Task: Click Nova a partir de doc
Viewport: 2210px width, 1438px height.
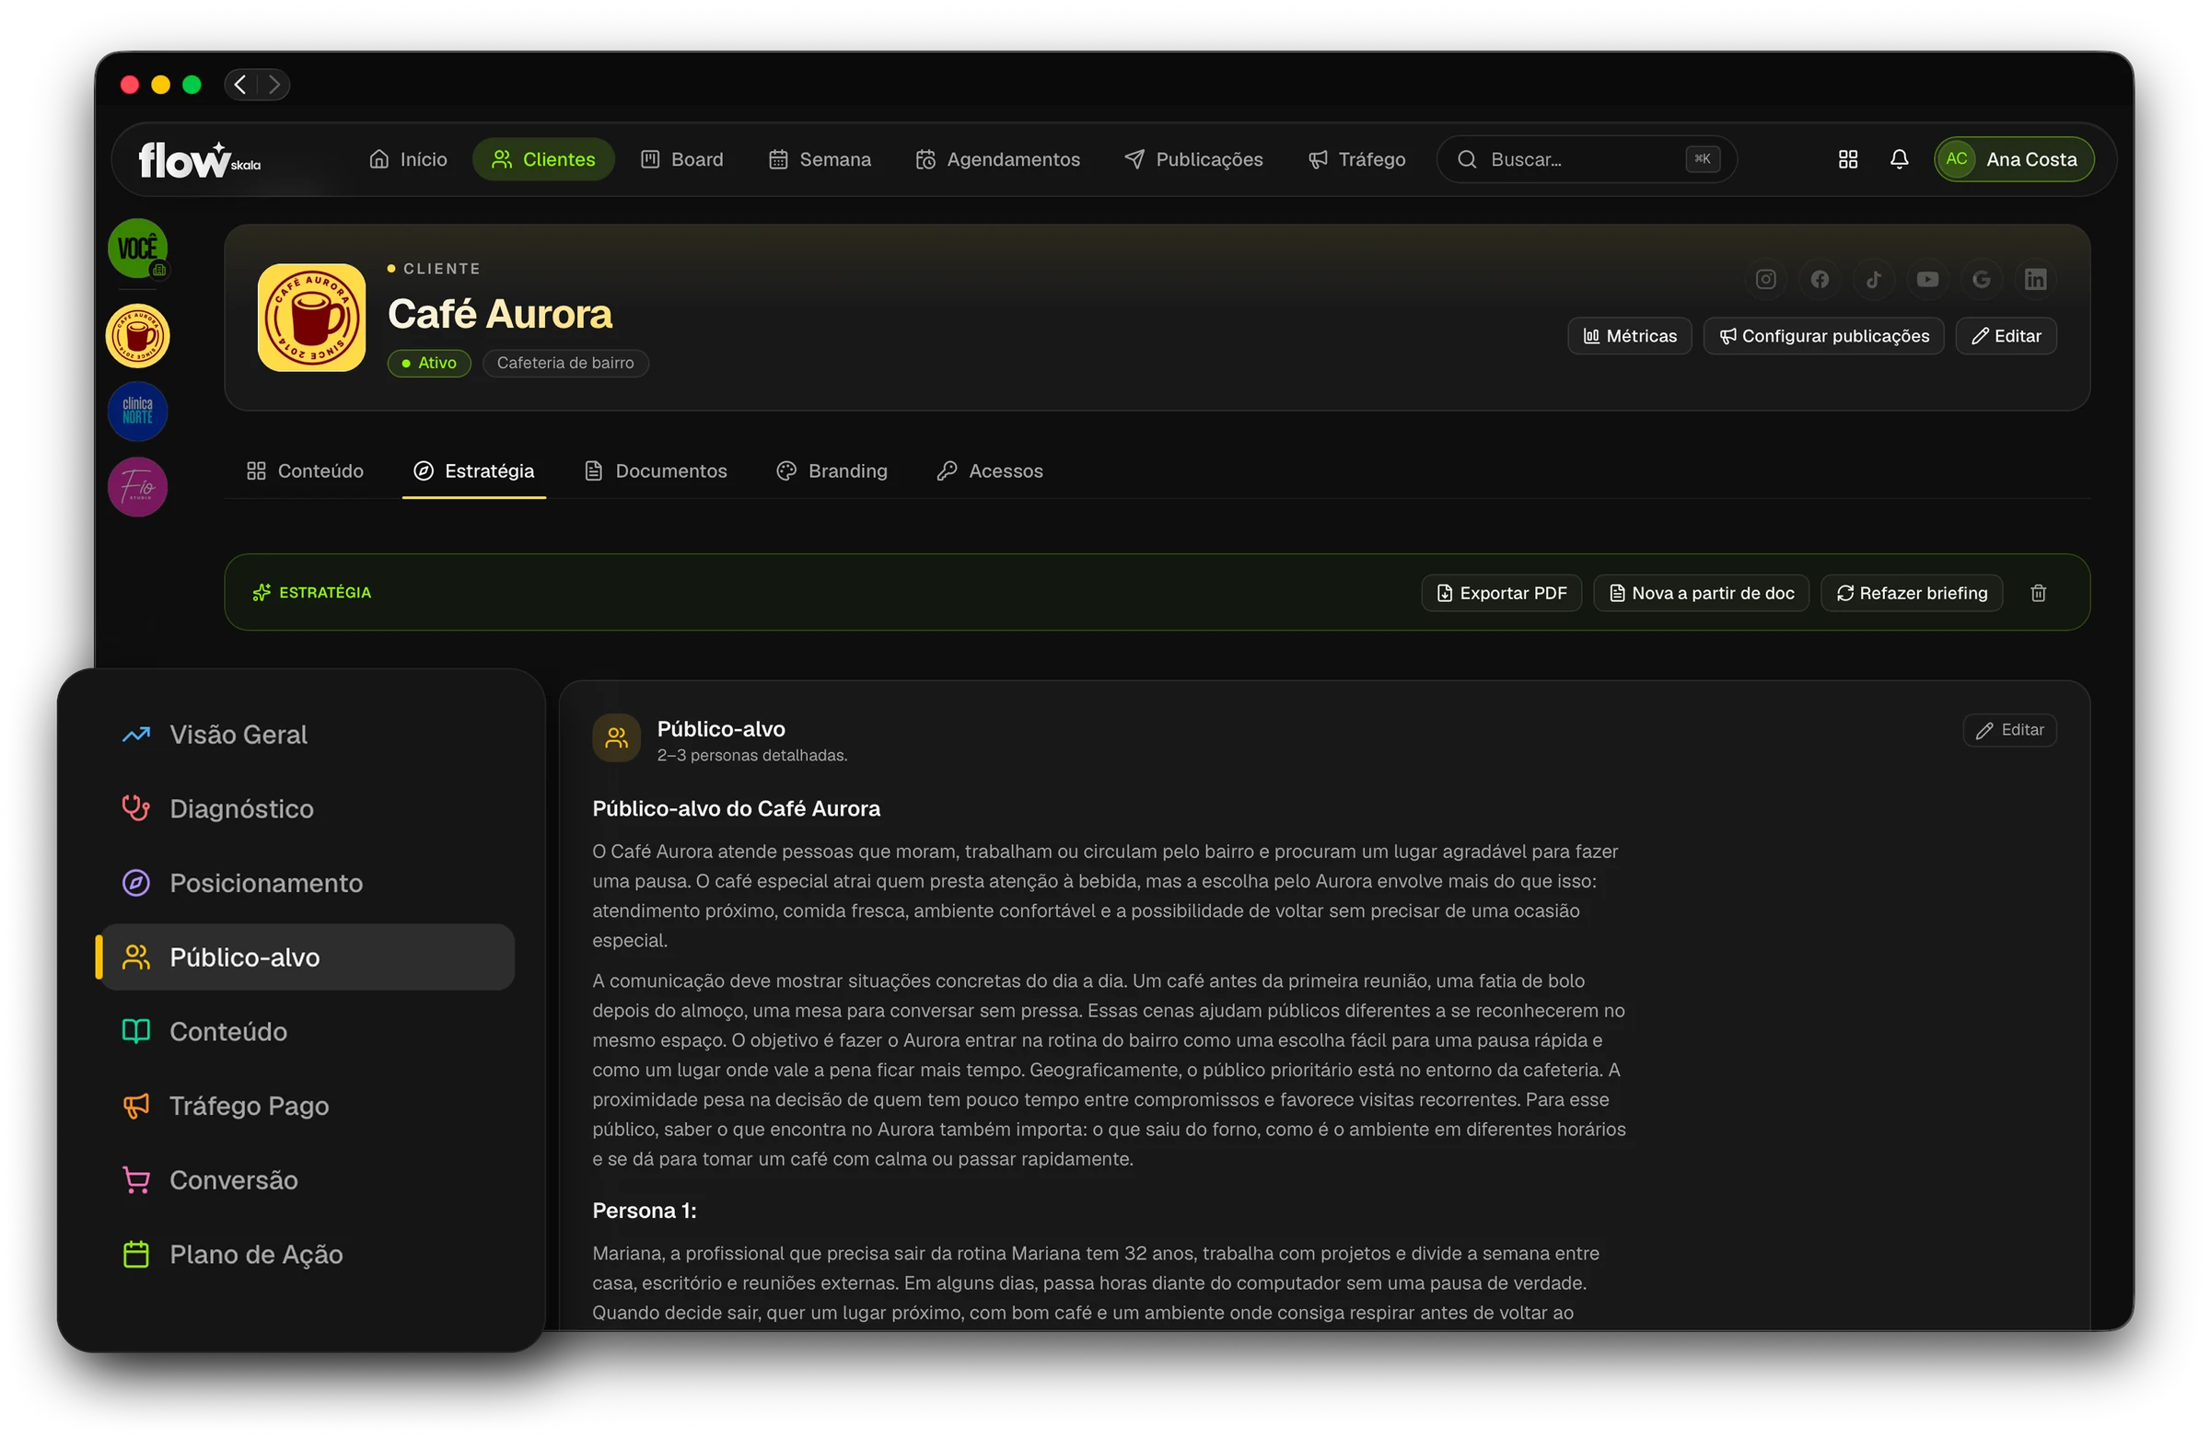Action: [x=1701, y=593]
